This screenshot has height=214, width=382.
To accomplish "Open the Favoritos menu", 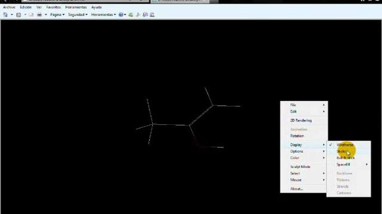I will 53,7.
